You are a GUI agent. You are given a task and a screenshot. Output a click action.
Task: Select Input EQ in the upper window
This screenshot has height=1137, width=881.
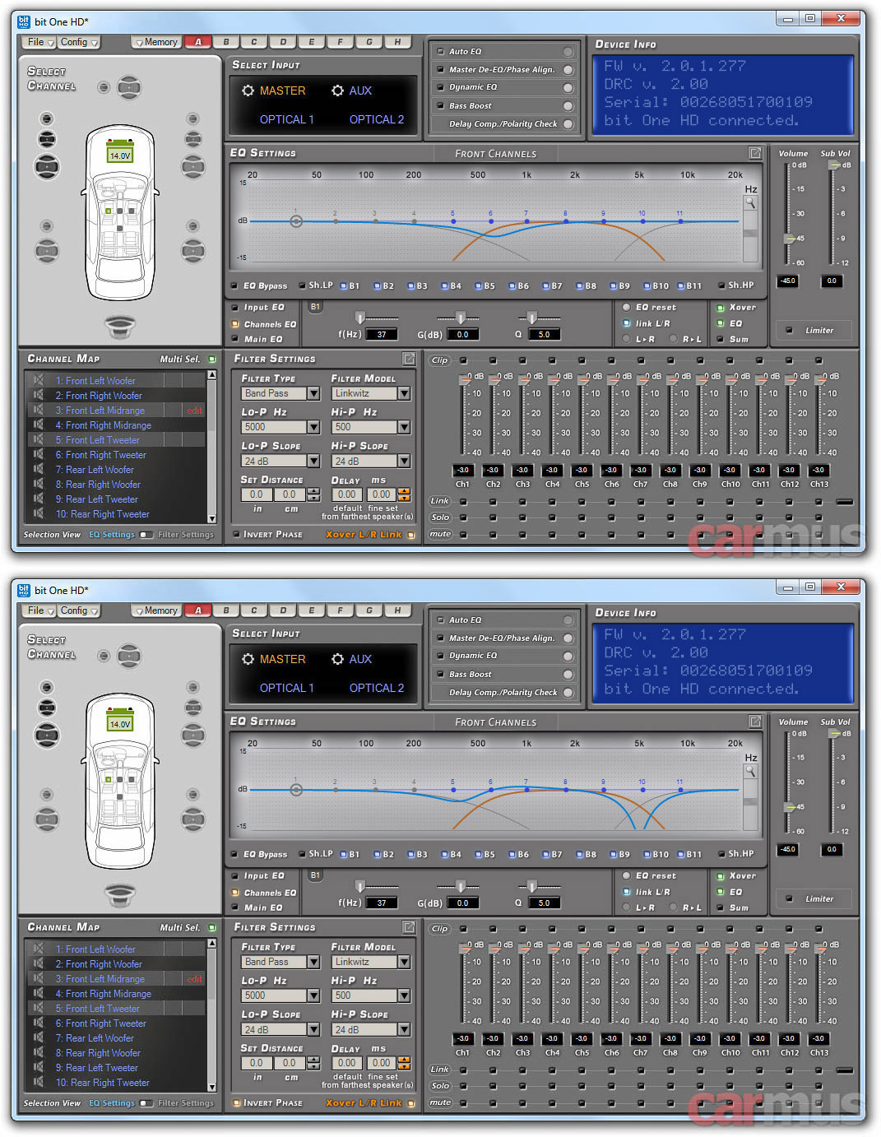(x=235, y=307)
